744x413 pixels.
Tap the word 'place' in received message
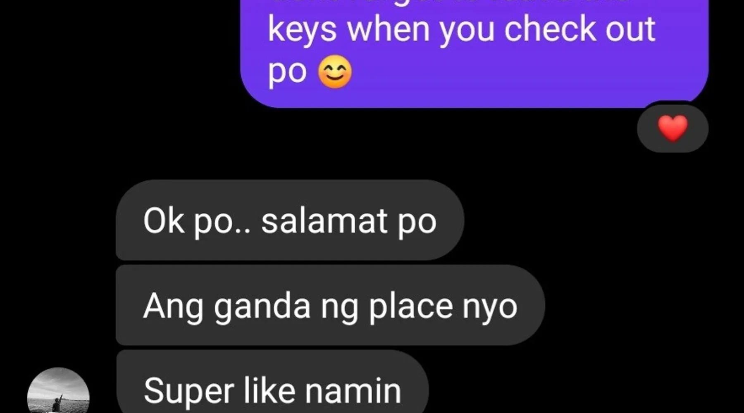411,307
